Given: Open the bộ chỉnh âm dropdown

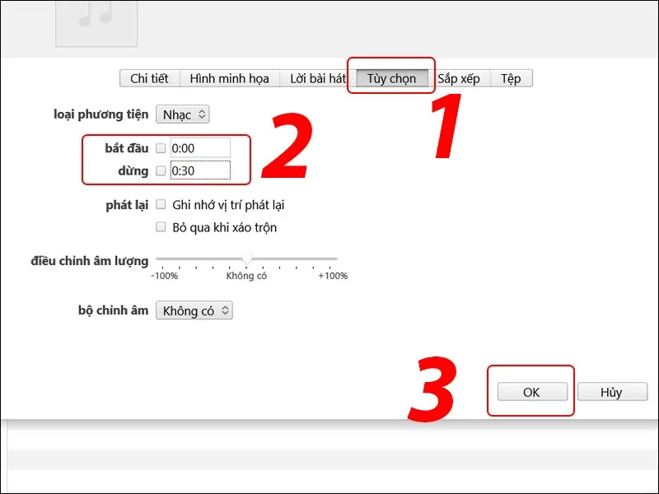Looking at the screenshot, I should [x=194, y=310].
